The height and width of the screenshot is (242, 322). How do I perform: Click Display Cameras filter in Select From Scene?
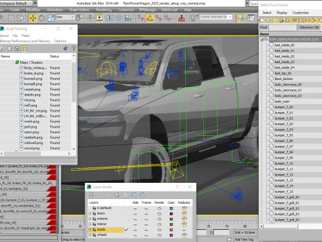[282, 20]
